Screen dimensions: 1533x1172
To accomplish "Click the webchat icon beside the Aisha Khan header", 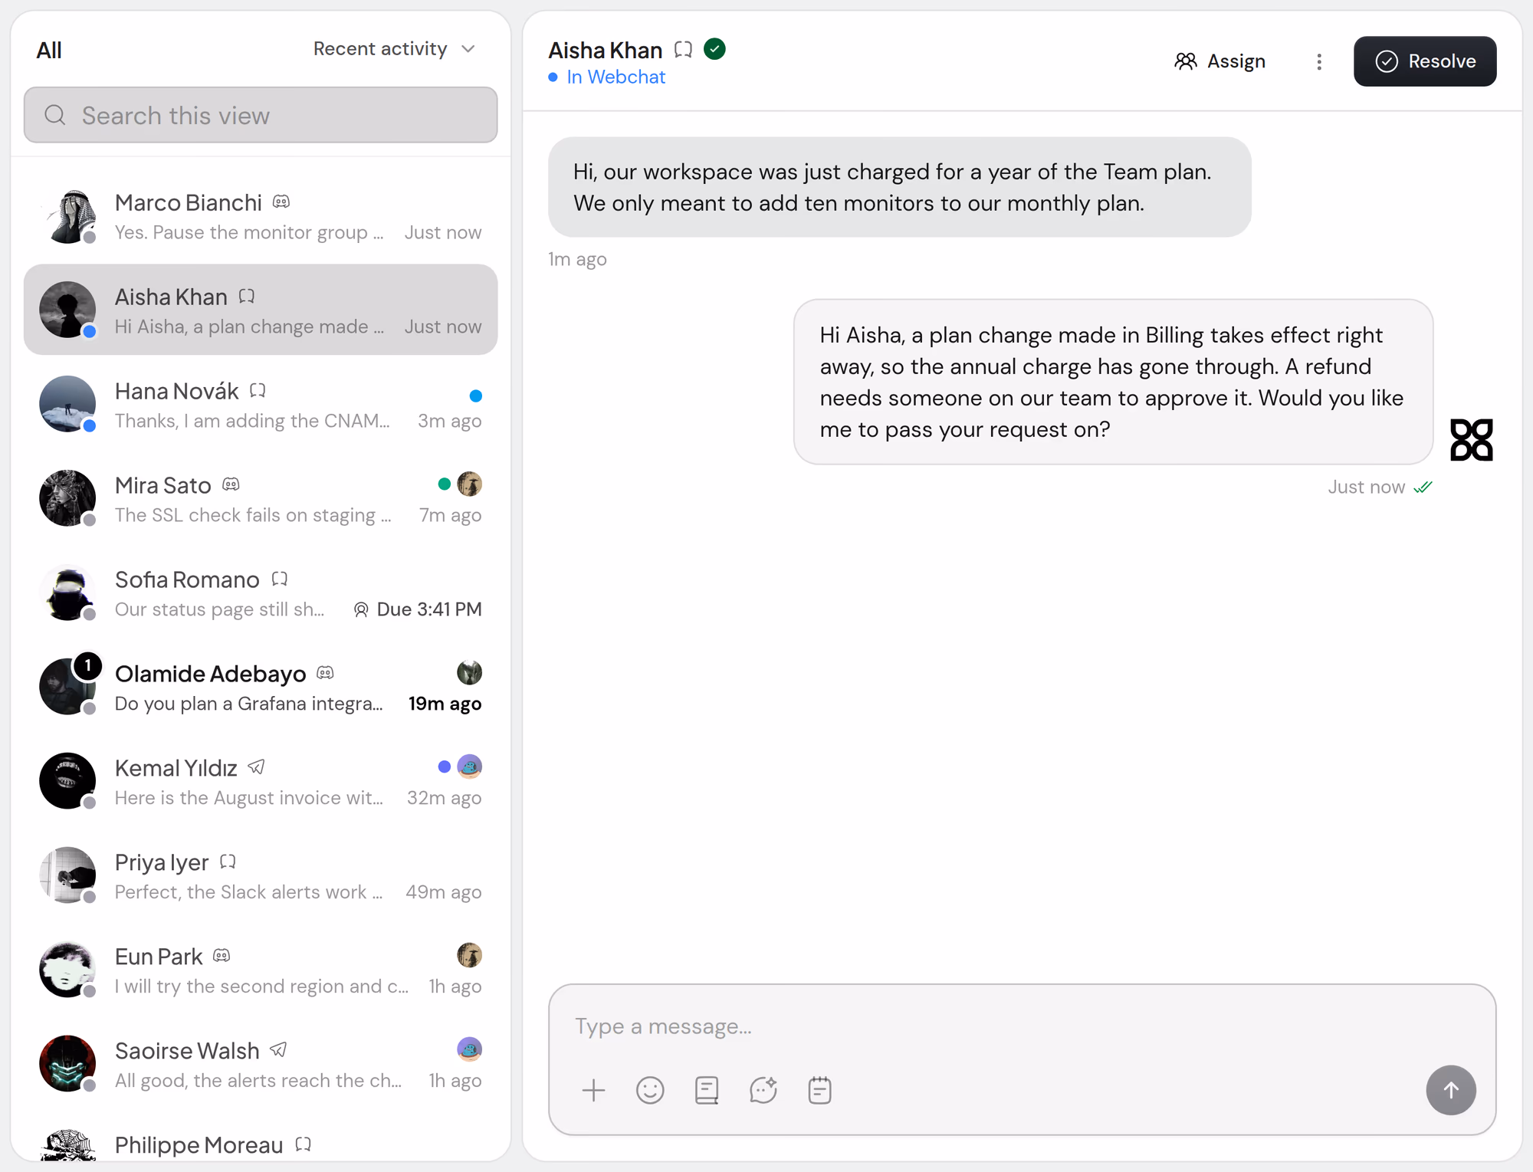I will [x=683, y=50].
